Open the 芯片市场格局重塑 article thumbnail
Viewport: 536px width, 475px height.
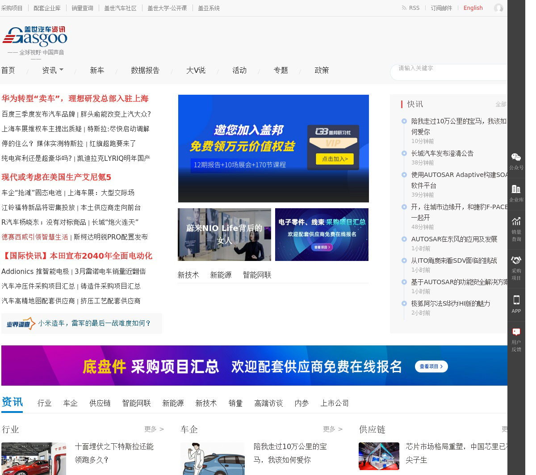pyautogui.click(x=379, y=456)
